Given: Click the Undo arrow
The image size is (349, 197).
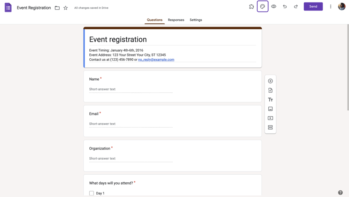Looking at the screenshot, I should coord(285,7).
